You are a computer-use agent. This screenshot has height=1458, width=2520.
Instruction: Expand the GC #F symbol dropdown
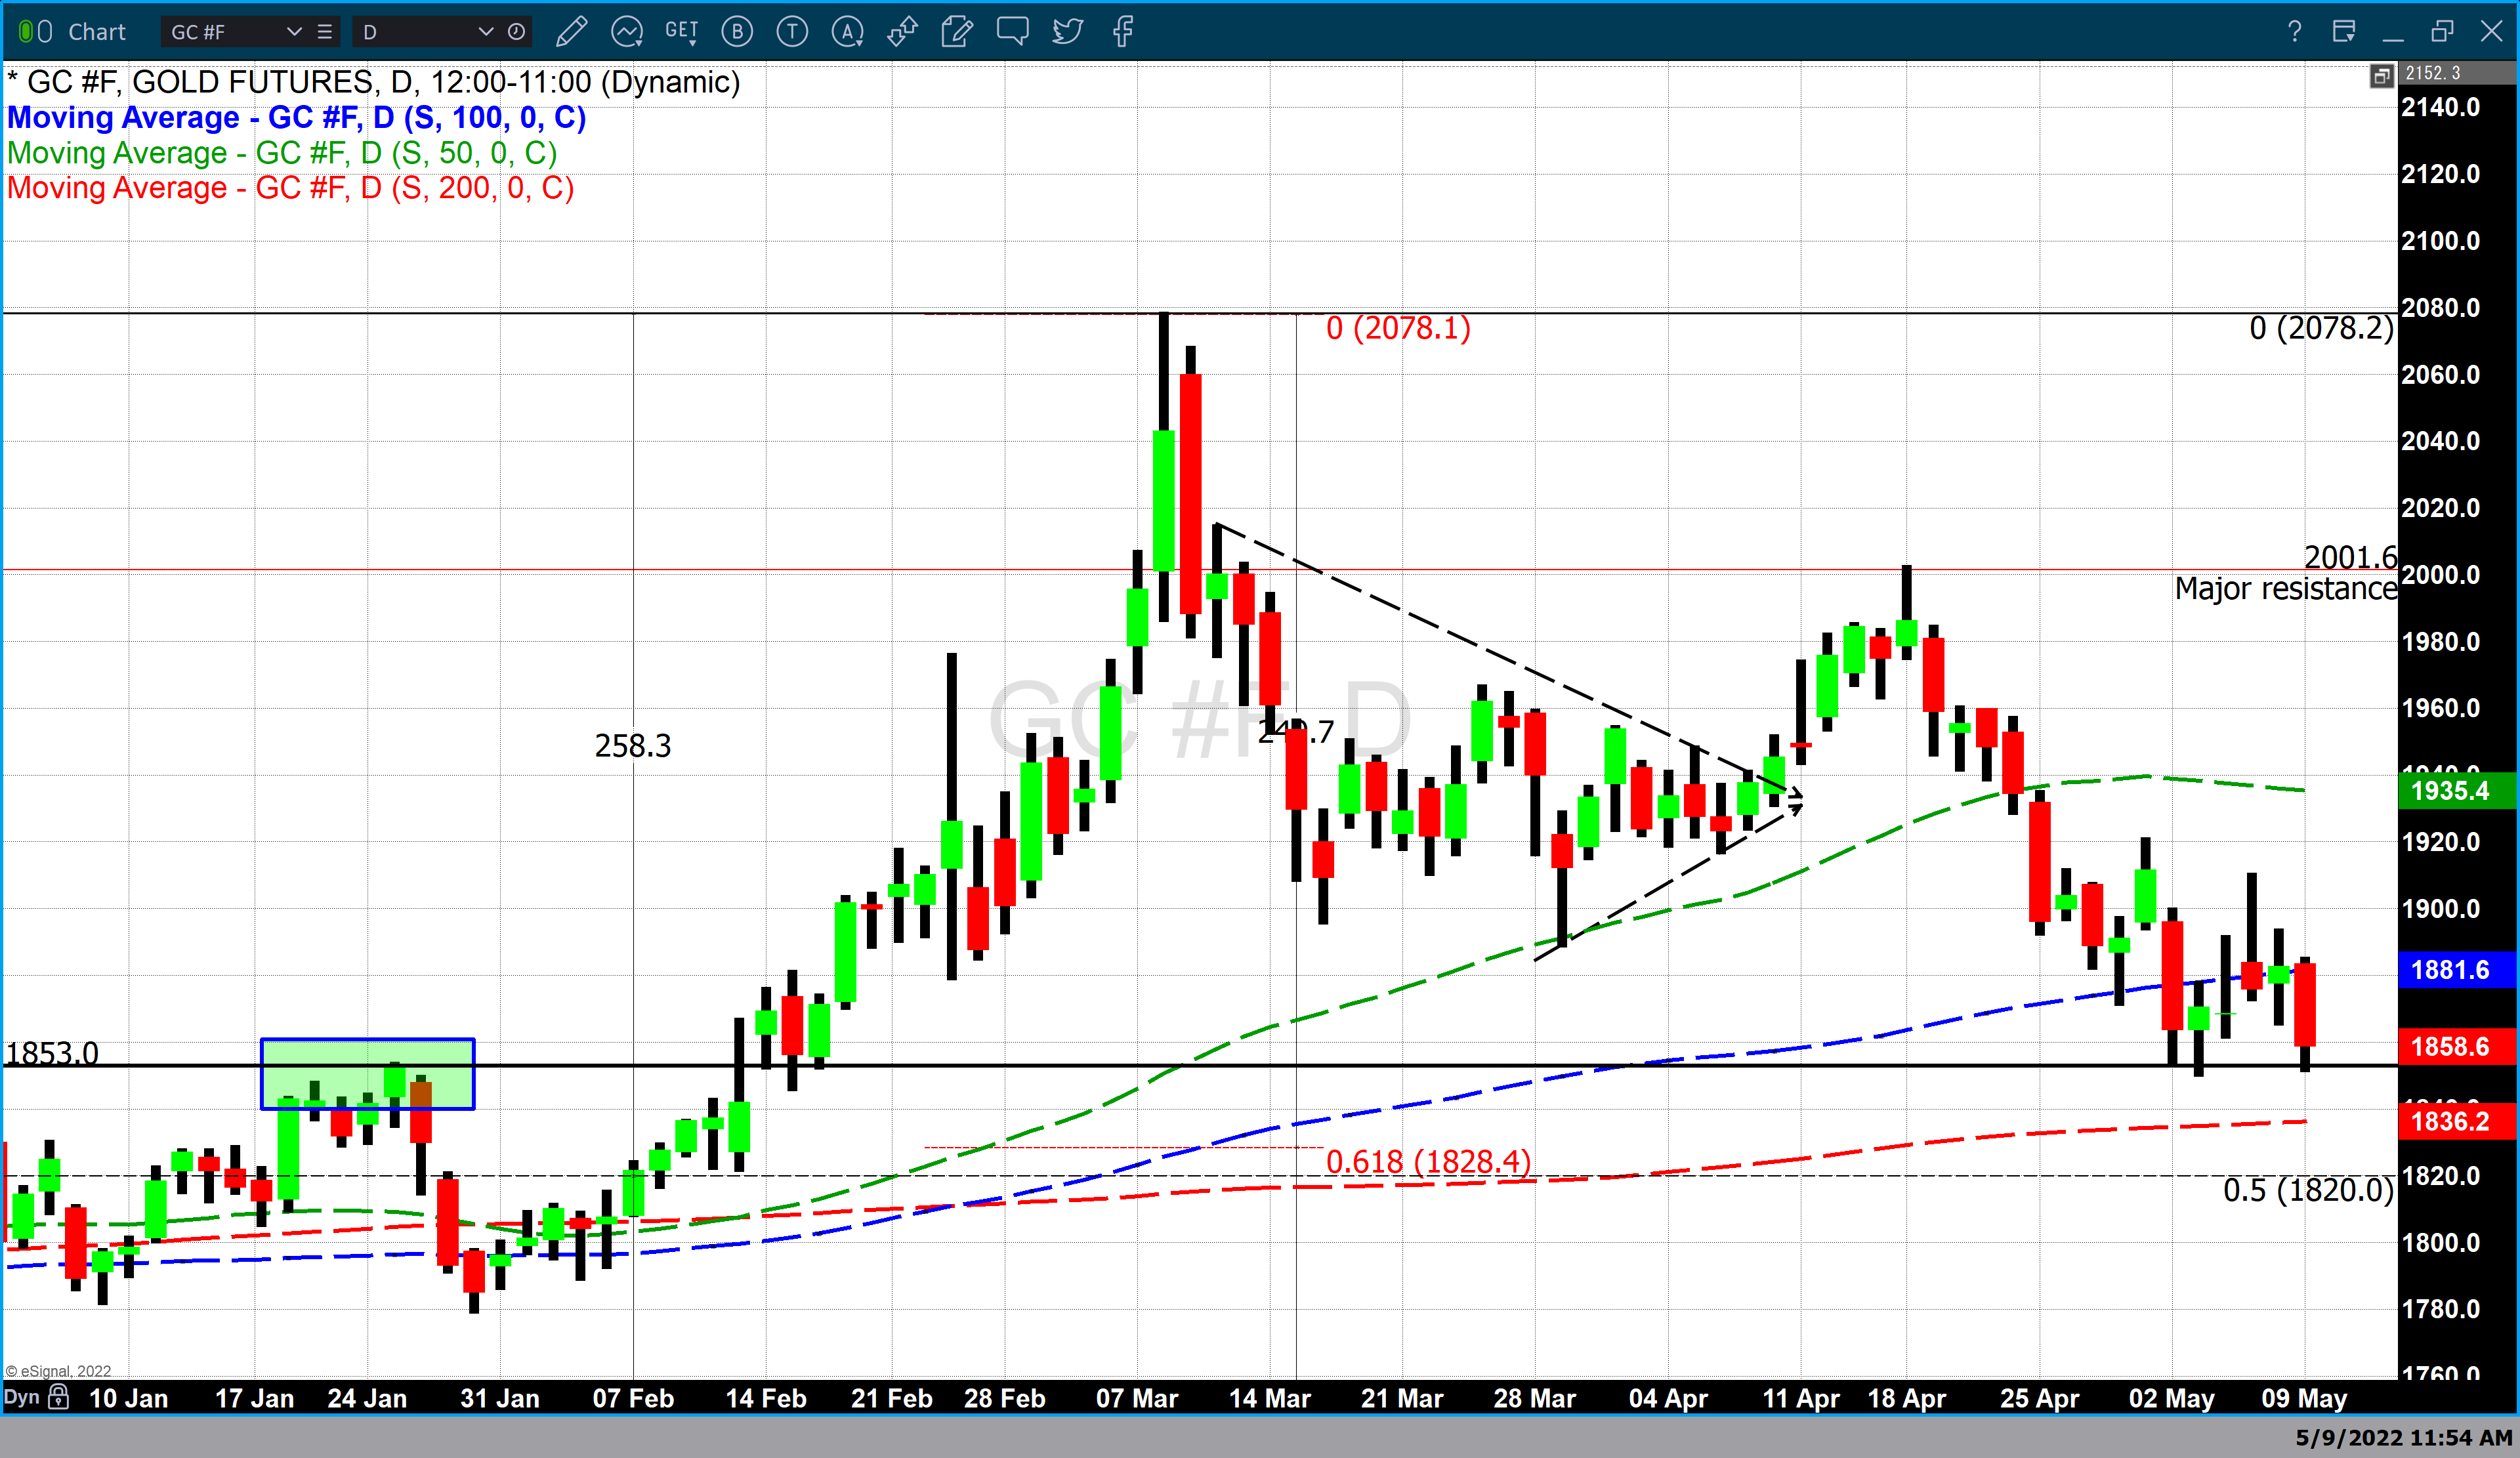pyautogui.click(x=294, y=32)
